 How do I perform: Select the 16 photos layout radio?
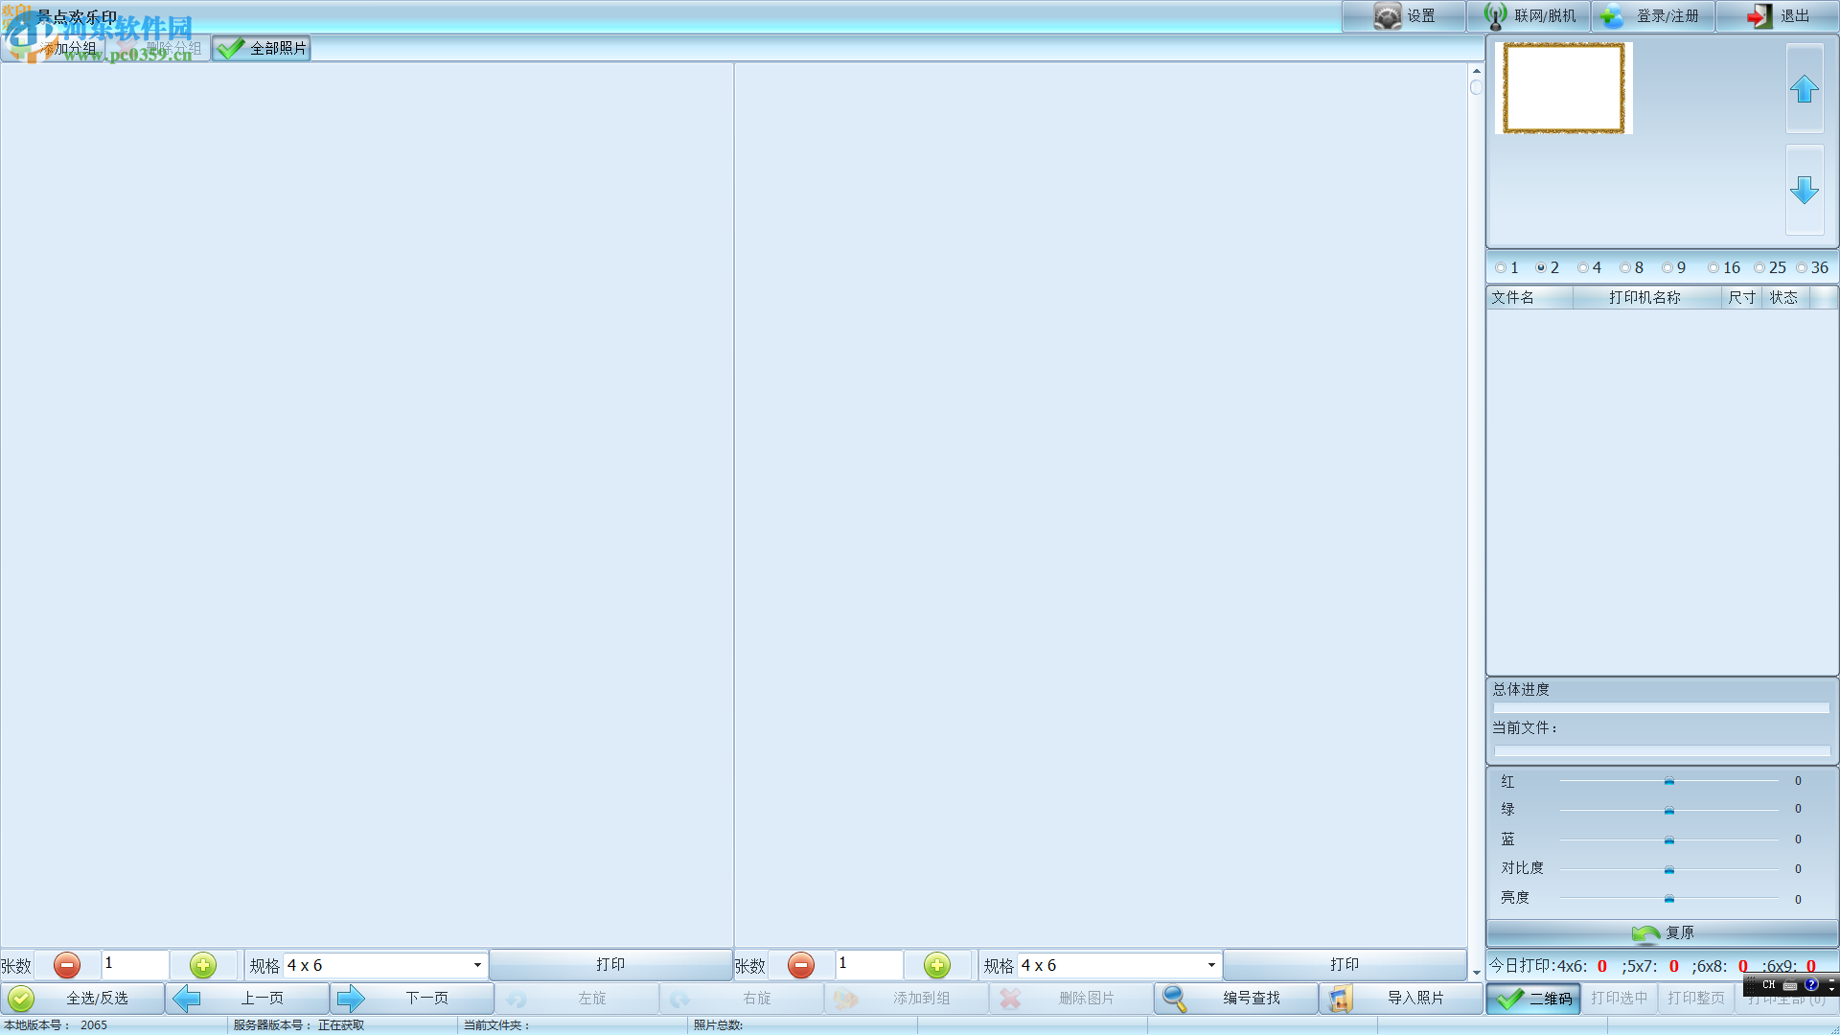(x=1713, y=268)
